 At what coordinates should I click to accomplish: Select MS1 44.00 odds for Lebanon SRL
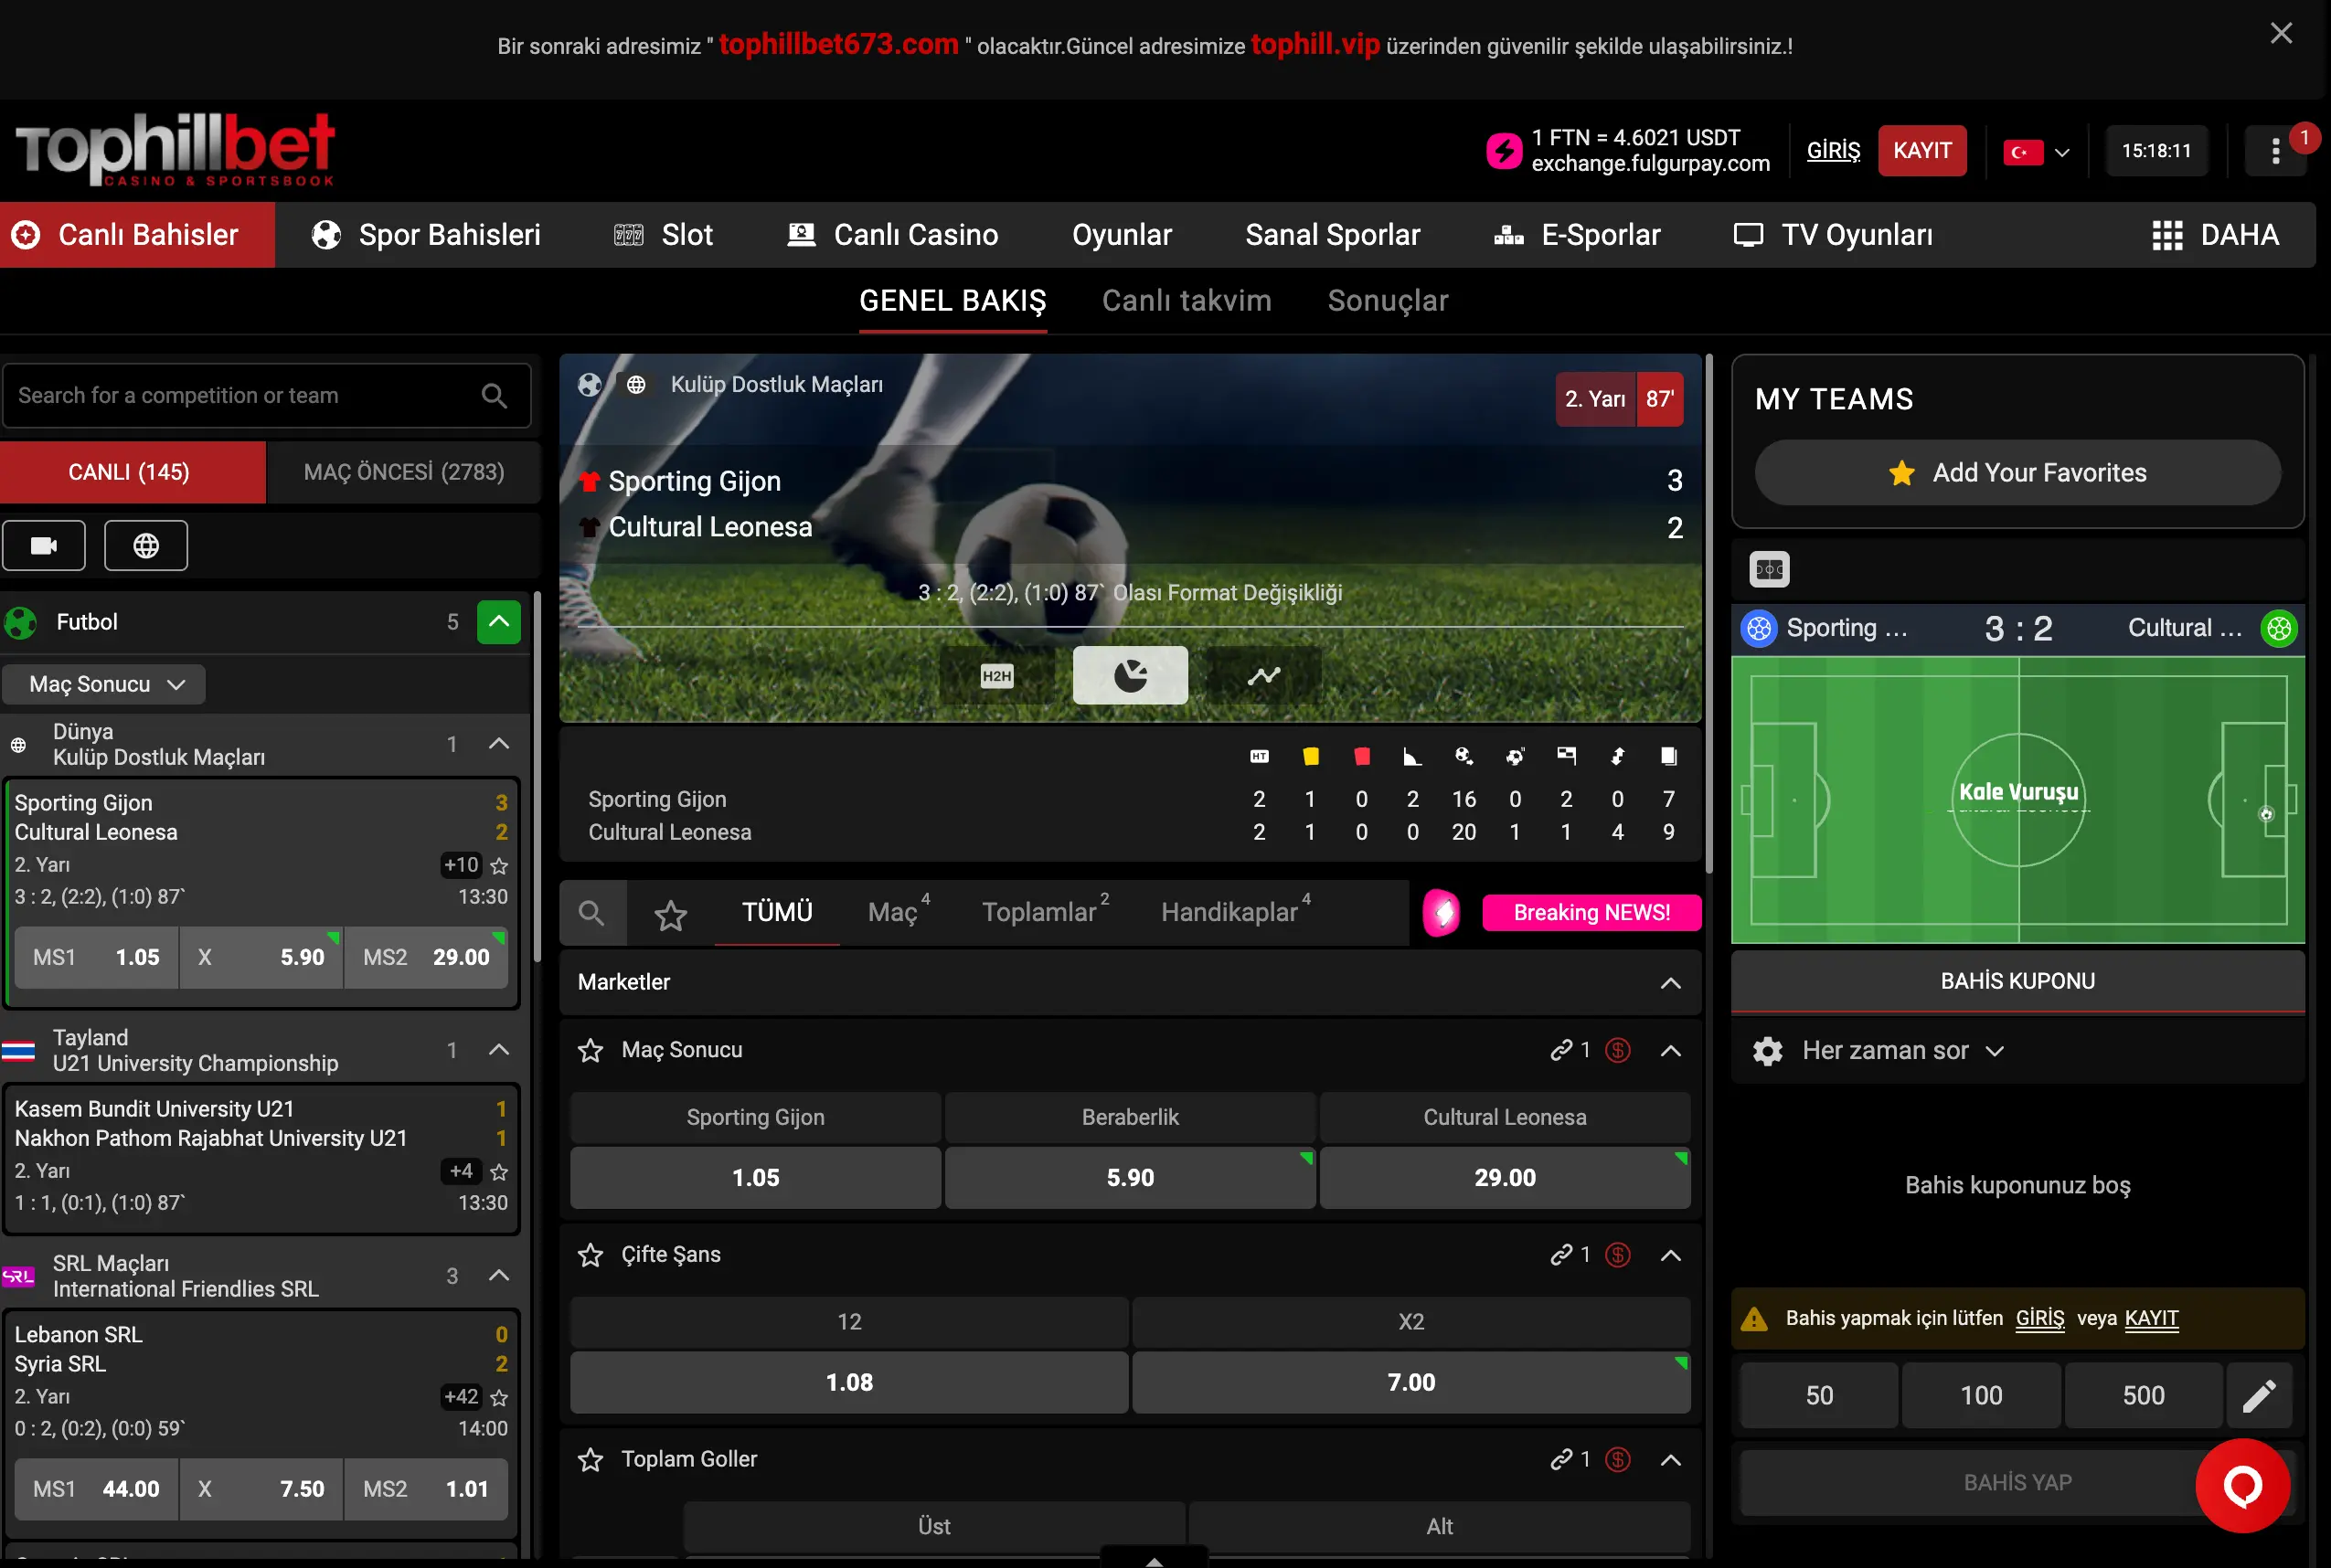(96, 1490)
